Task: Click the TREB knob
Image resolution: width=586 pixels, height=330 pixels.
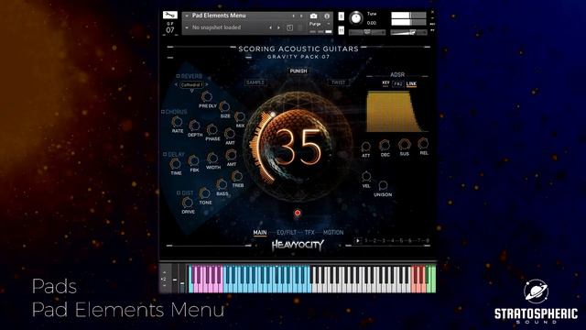Action: click(237, 176)
